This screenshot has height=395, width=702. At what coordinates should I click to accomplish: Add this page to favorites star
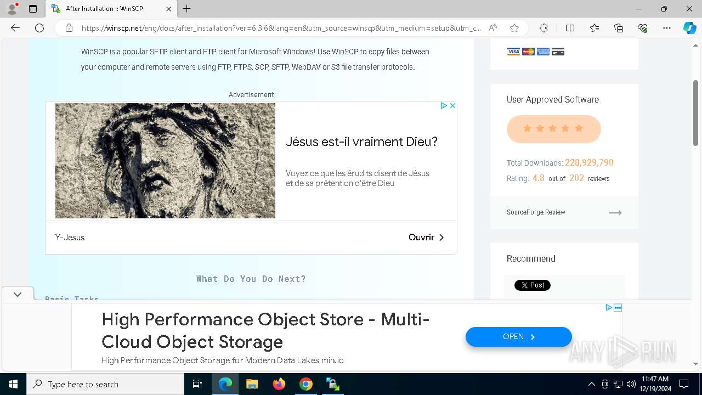point(514,28)
